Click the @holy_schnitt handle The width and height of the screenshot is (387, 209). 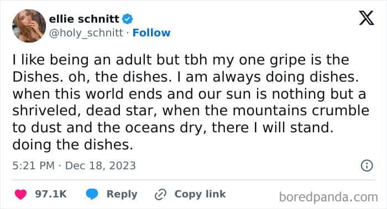click(x=86, y=33)
